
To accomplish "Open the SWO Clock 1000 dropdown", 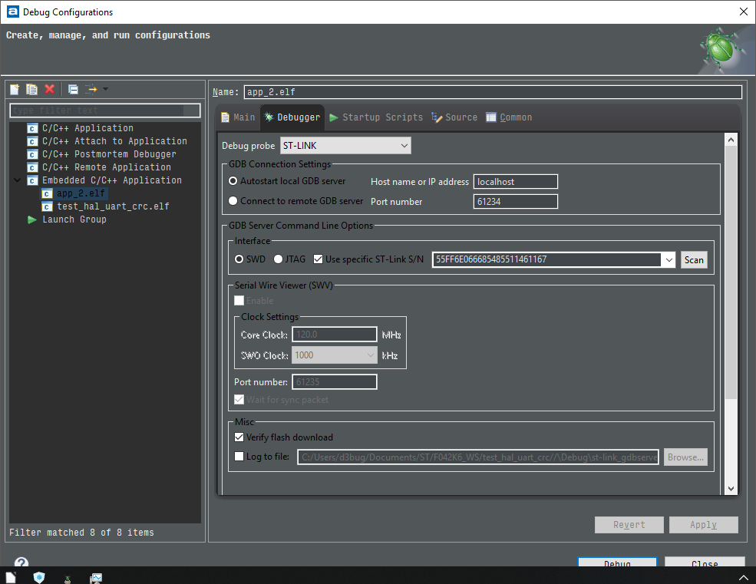I will click(x=334, y=355).
